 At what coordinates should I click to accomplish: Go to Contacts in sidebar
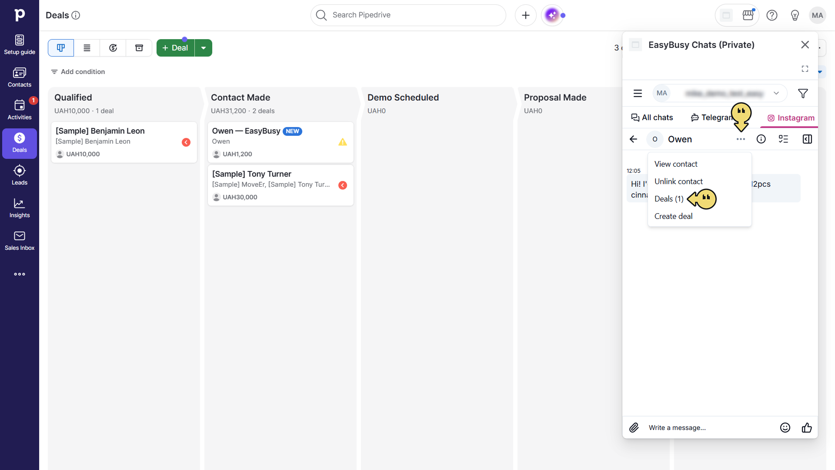pyautogui.click(x=20, y=77)
